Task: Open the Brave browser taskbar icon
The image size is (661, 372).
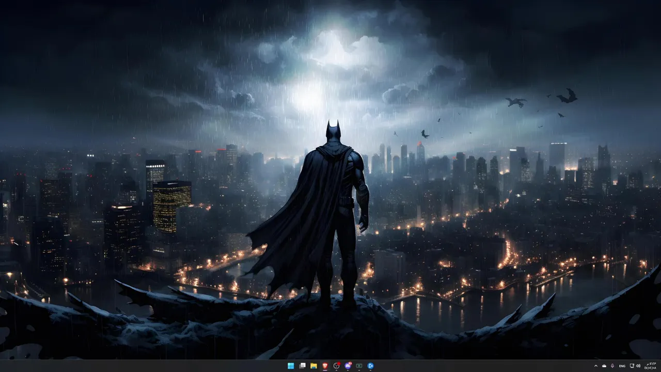Action: point(325,366)
